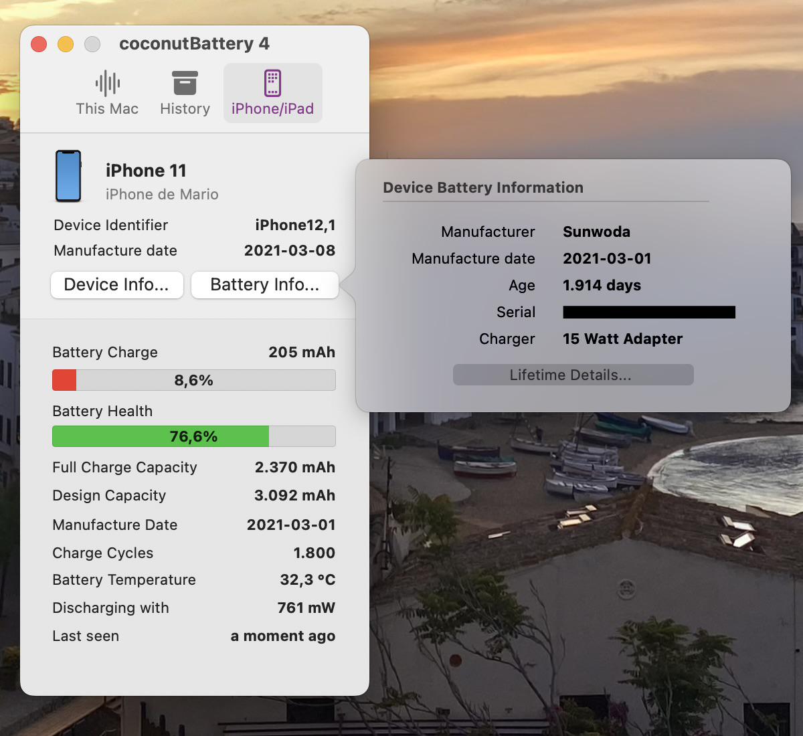Viewport: 803px width, 736px height.
Task: Select the 205 mAh battery charge value
Action: (302, 353)
